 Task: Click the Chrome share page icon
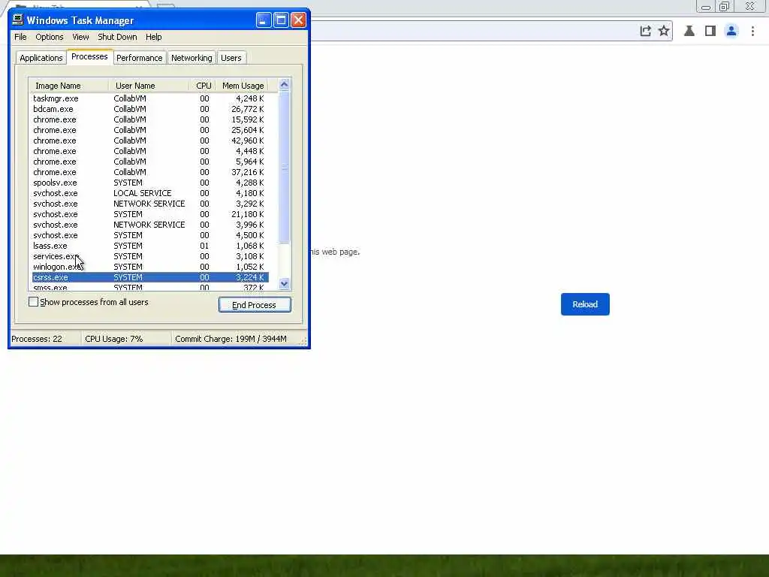[645, 31]
